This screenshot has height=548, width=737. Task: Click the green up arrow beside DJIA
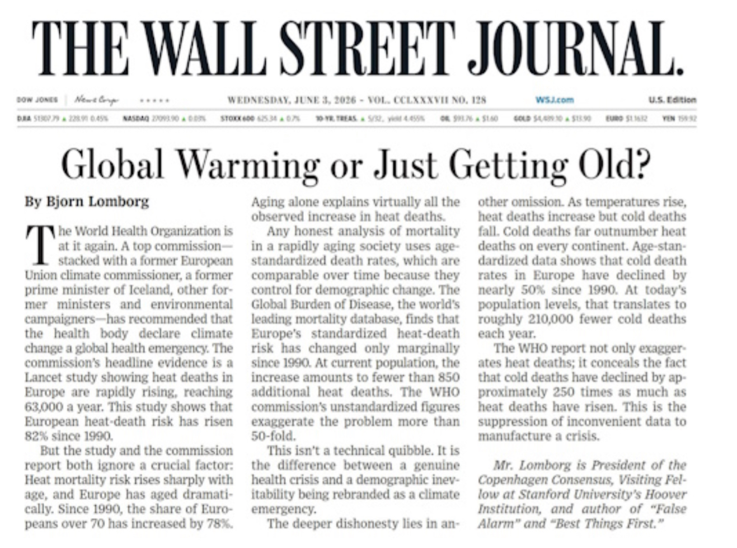64,119
